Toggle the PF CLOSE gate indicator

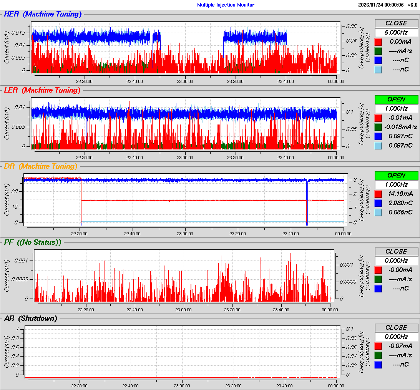pyautogui.click(x=396, y=251)
